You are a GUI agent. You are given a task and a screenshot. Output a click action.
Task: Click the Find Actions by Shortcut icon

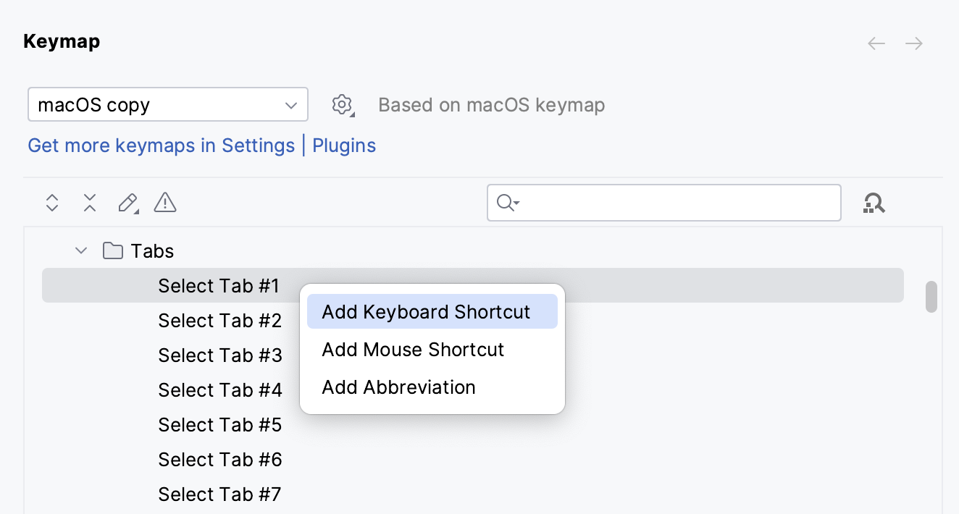[874, 203]
